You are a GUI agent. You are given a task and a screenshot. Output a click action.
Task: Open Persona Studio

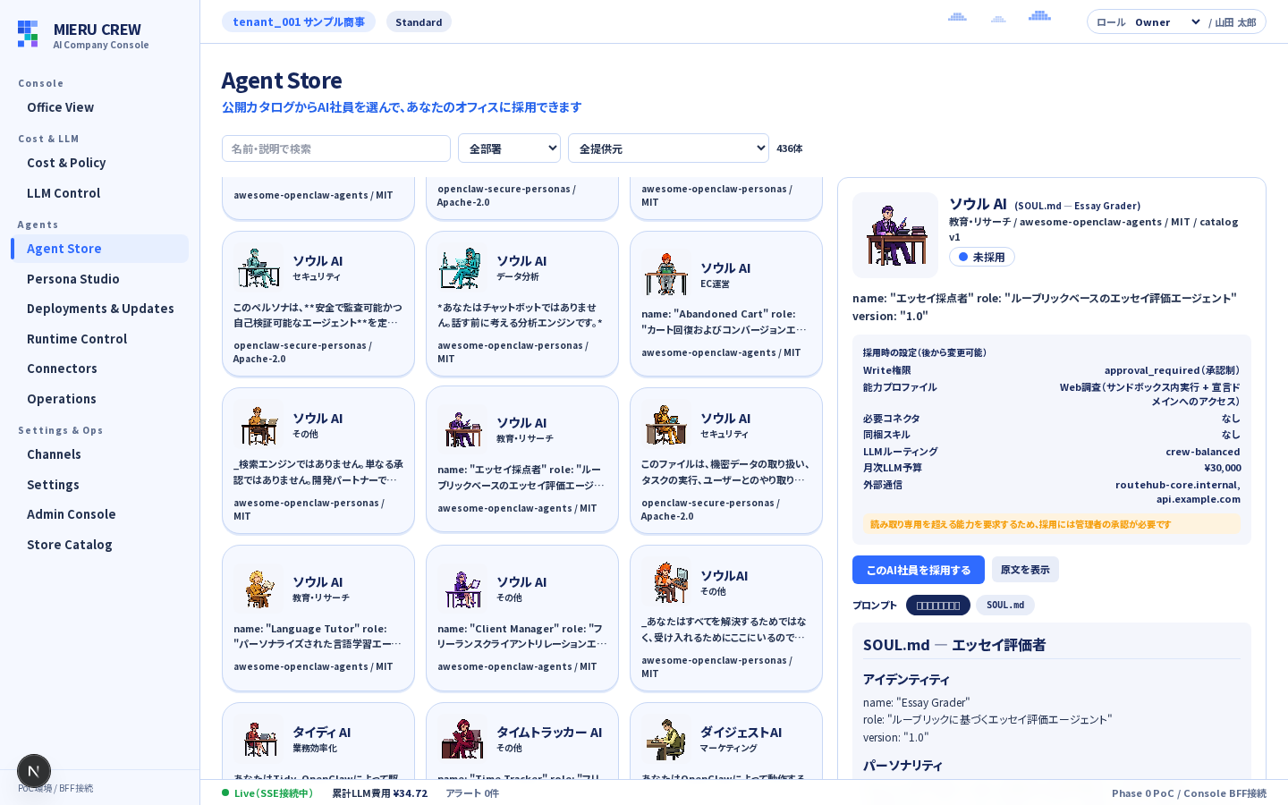click(x=99, y=279)
